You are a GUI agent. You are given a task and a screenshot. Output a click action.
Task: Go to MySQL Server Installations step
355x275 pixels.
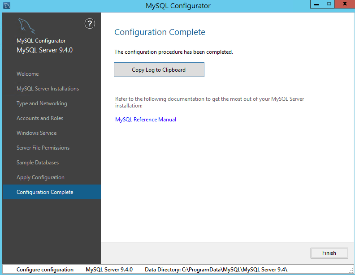tap(52, 89)
